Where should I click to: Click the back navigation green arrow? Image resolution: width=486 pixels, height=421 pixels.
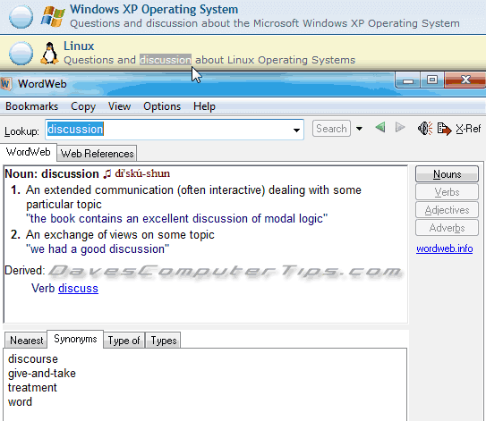(x=380, y=127)
